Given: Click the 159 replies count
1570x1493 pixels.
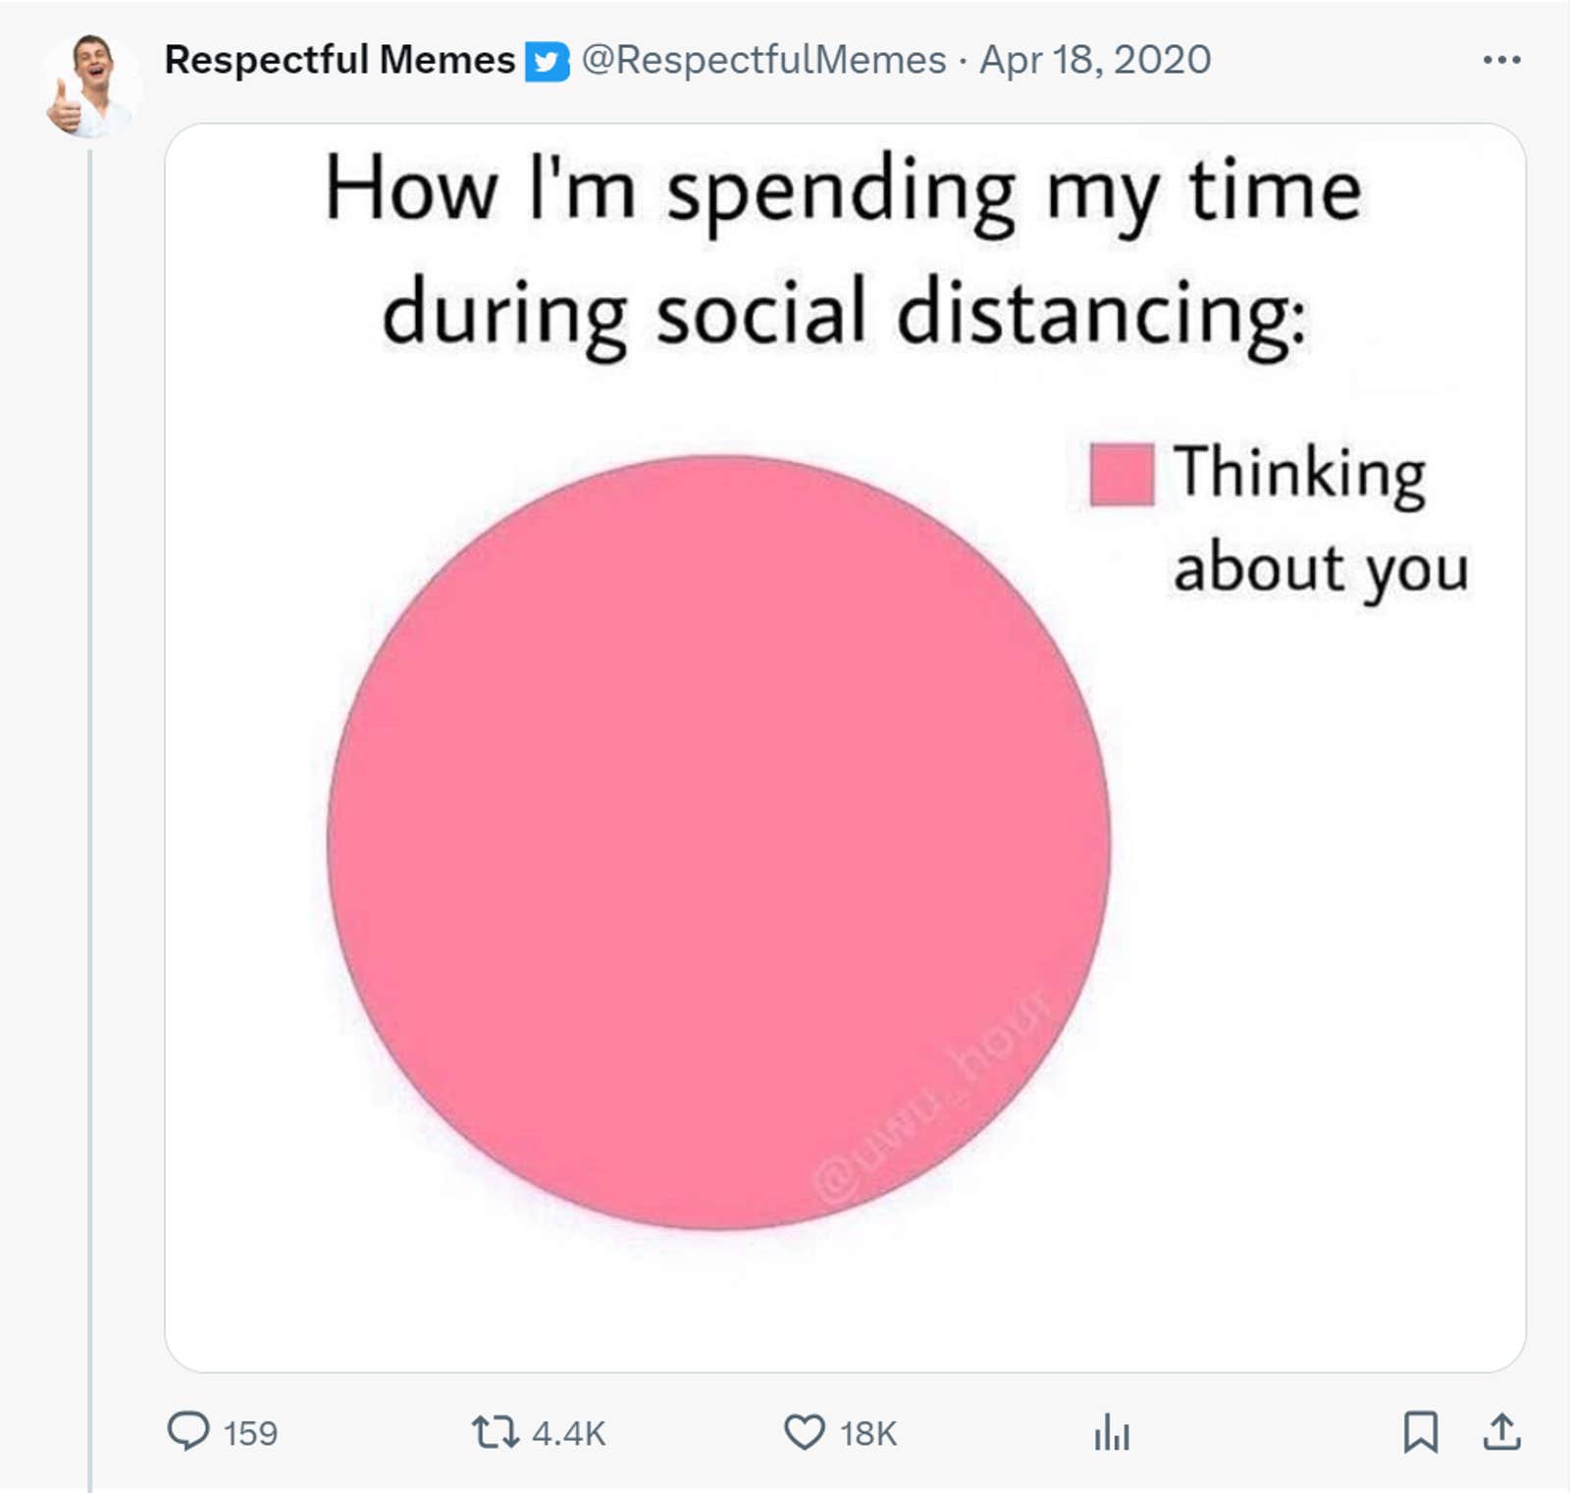Looking at the screenshot, I should pos(250,1433).
